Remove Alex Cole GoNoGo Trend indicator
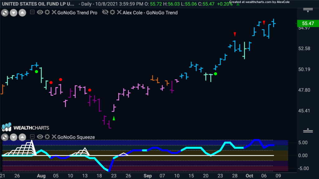319x179 pixels. point(119,12)
